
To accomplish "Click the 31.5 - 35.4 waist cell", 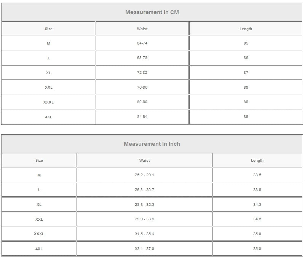I will [144, 234].
